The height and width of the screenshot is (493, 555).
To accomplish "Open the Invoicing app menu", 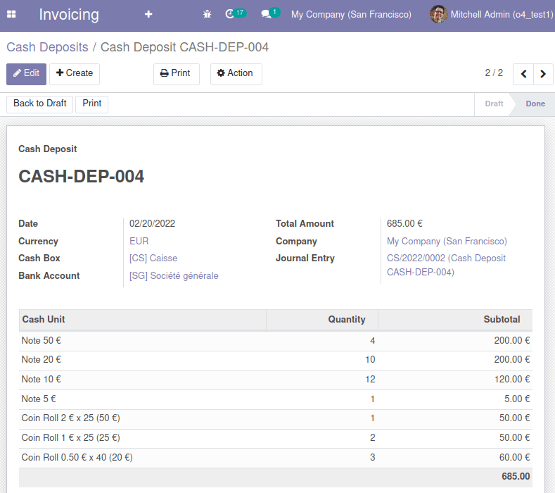I will tap(69, 14).
